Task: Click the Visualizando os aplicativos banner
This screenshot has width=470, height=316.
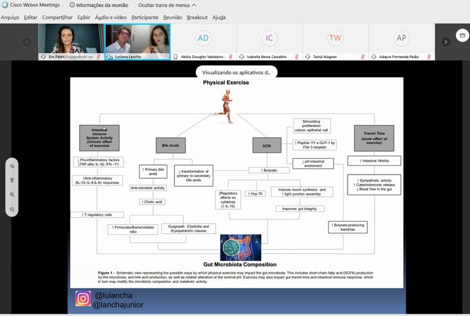Action: pos(236,72)
